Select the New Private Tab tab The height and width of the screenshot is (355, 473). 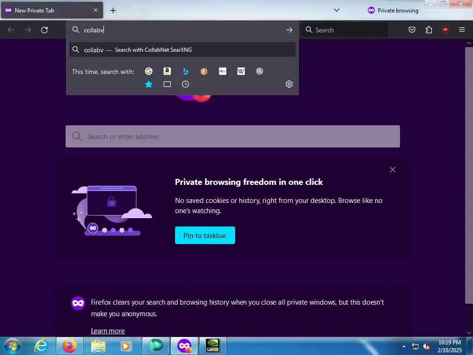(52, 10)
